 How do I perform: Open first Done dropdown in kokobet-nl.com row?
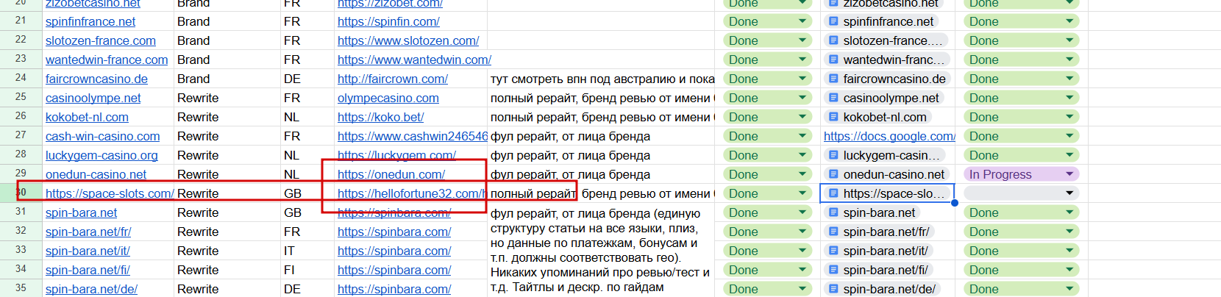pyautogui.click(x=768, y=117)
